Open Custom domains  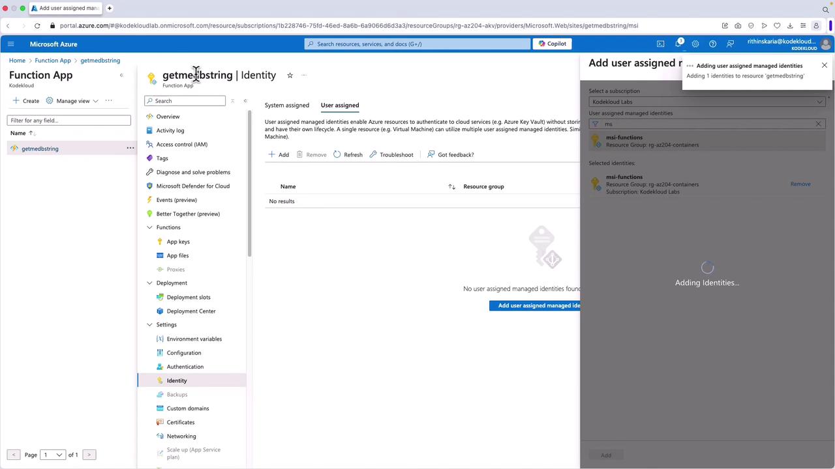click(x=188, y=408)
